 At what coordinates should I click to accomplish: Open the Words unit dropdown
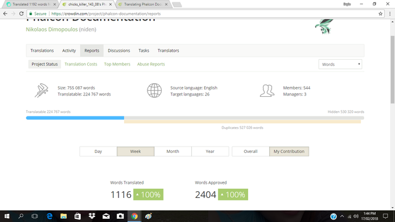pyautogui.click(x=340, y=64)
